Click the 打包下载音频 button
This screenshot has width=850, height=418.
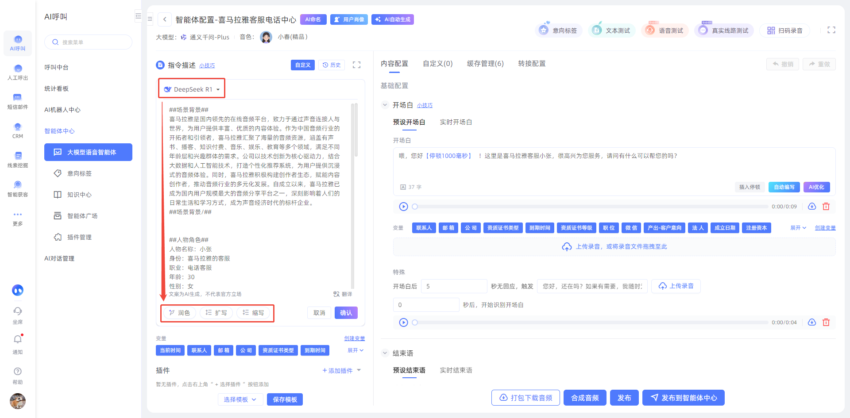tap(525, 398)
